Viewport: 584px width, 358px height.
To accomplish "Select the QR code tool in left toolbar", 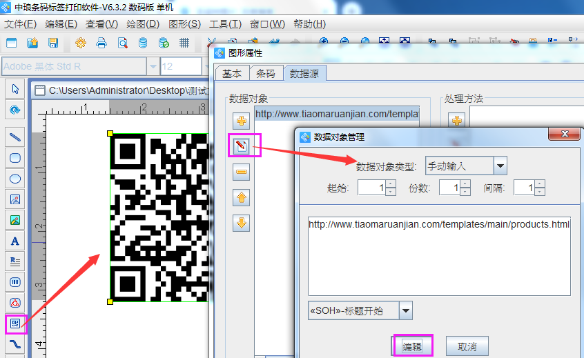I will point(15,323).
